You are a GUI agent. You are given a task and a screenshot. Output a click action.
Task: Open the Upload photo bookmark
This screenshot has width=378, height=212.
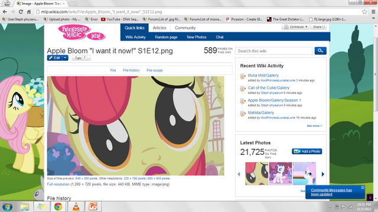point(62,19)
